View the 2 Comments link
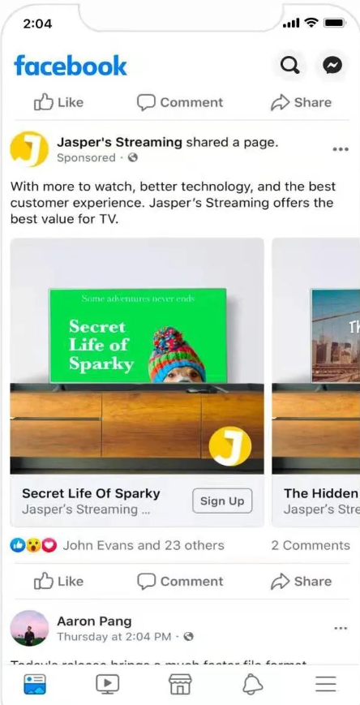This screenshot has height=705, width=360. 310,545
